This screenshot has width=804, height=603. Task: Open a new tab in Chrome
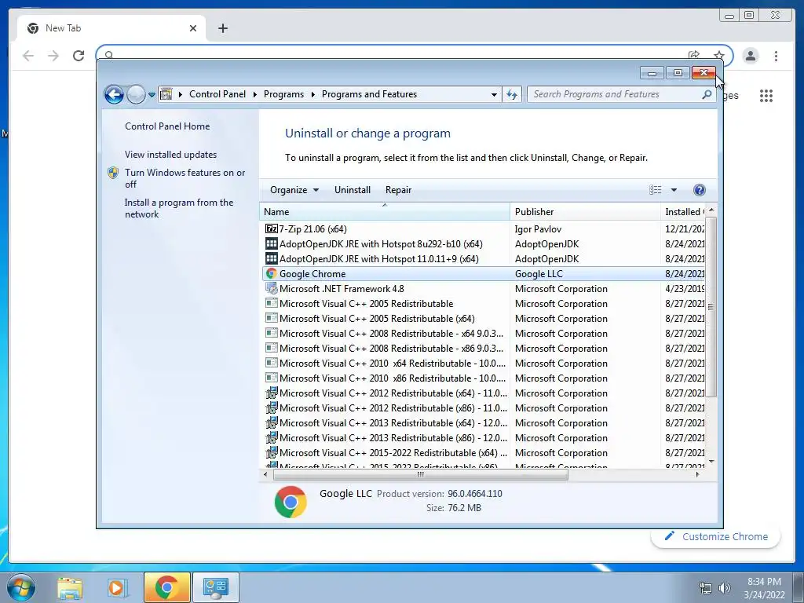tap(222, 28)
